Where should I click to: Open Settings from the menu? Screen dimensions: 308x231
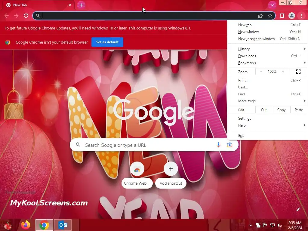pyautogui.click(x=267, y=119)
